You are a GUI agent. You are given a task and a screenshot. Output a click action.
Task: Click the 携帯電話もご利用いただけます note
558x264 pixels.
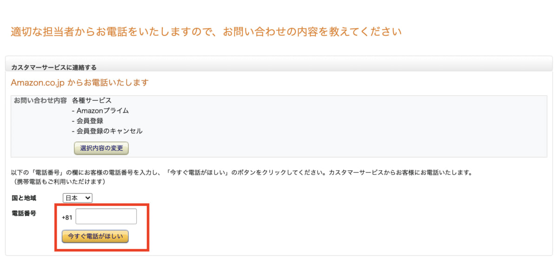pyautogui.click(x=58, y=181)
